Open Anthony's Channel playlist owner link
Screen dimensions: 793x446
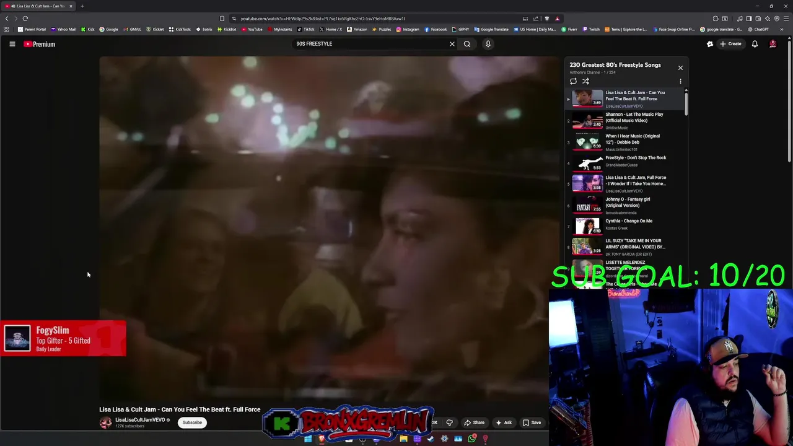pos(585,72)
